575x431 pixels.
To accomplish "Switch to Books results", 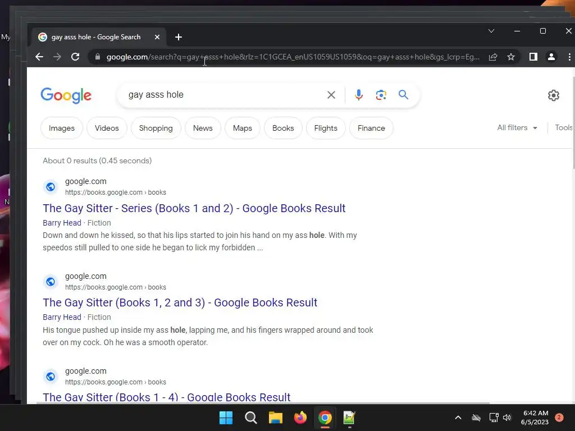I will [x=283, y=128].
